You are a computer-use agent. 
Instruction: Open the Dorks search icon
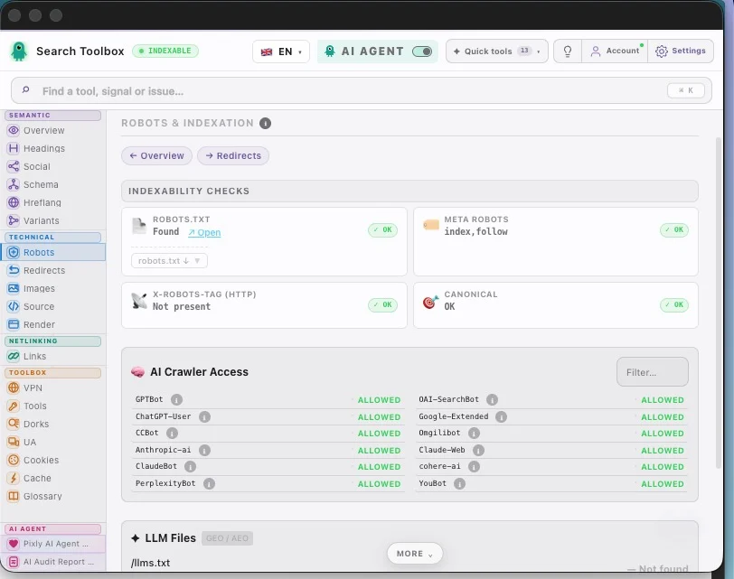coord(14,424)
